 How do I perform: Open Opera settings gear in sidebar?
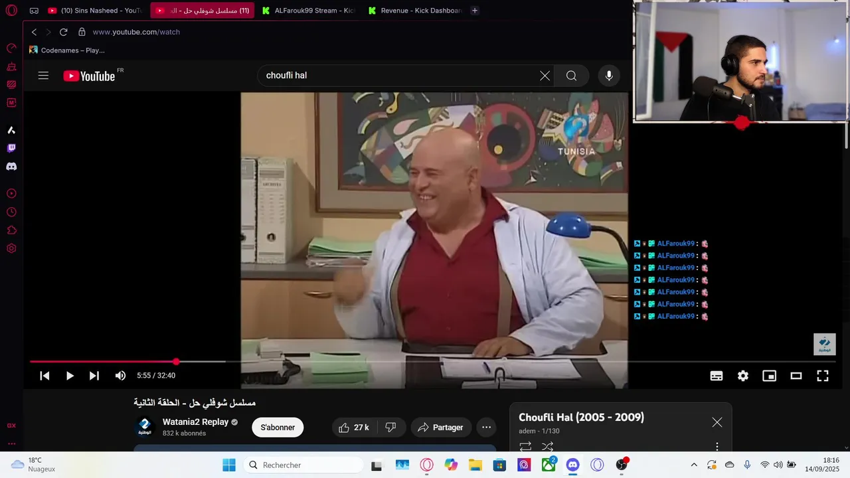tap(11, 248)
